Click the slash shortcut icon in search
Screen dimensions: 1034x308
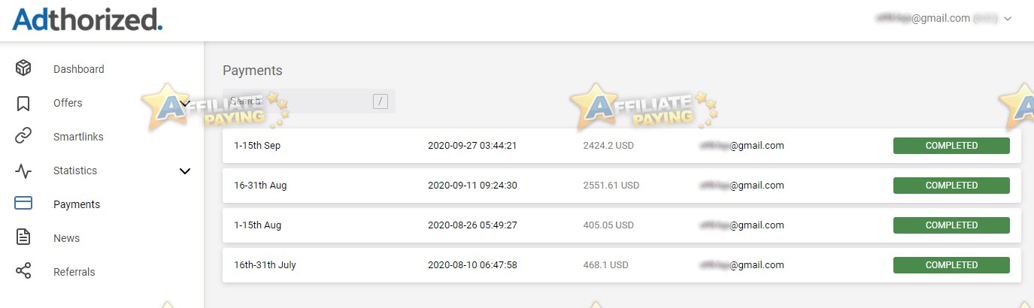click(381, 101)
